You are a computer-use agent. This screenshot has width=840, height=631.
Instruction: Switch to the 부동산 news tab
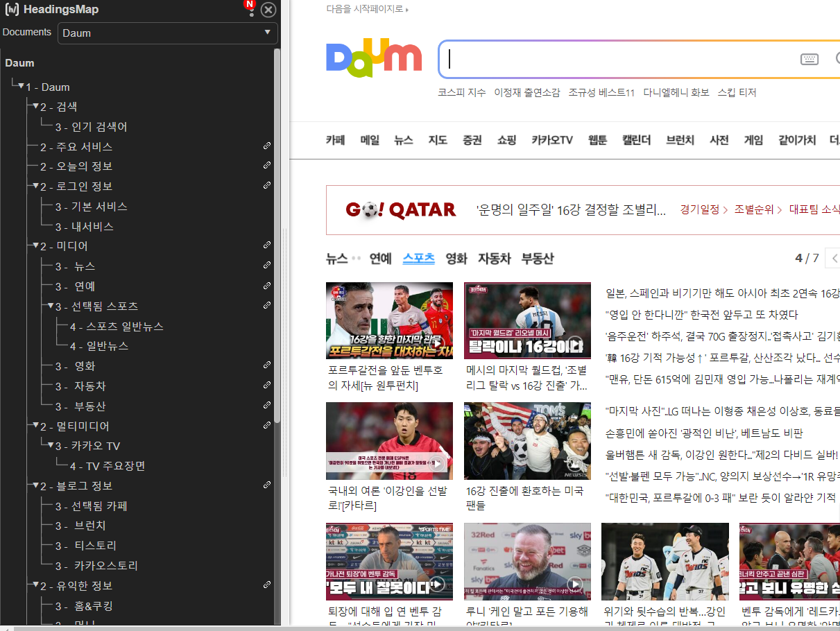click(538, 259)
